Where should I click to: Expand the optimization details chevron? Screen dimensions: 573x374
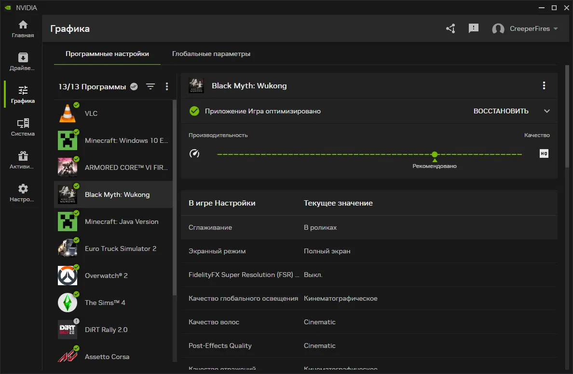point(546,111)
